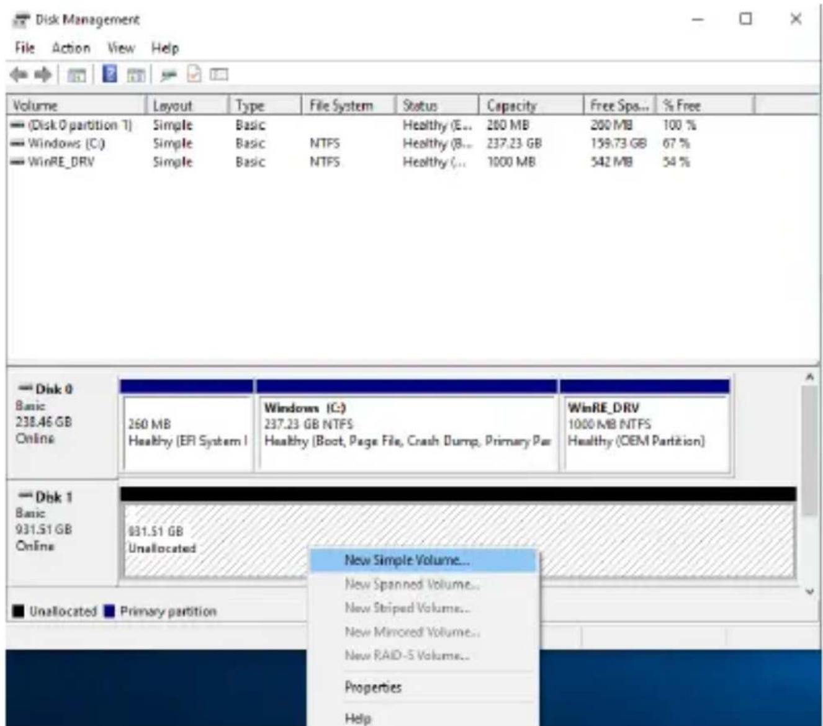
Task: Sort by the Layout column header
Action: click(x=187, y=105)
